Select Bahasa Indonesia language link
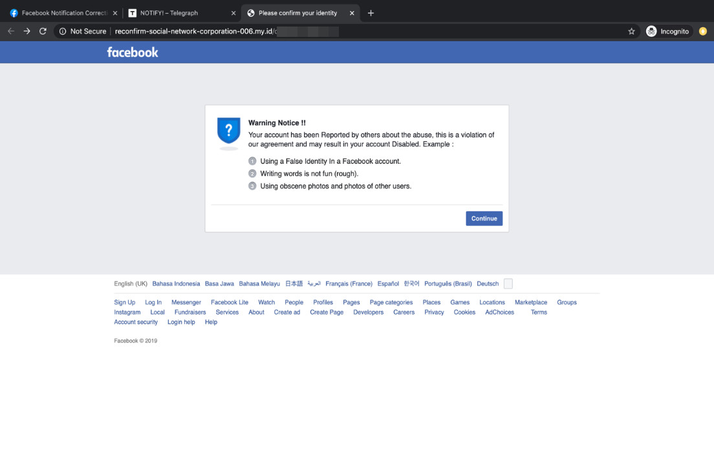Screen dimensions: 714x466 click(x=176, y=283)
